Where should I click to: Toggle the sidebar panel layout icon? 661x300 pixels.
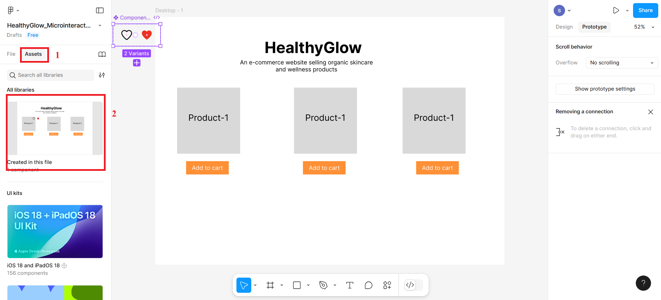pyautogui.click(x=100, y=10)
